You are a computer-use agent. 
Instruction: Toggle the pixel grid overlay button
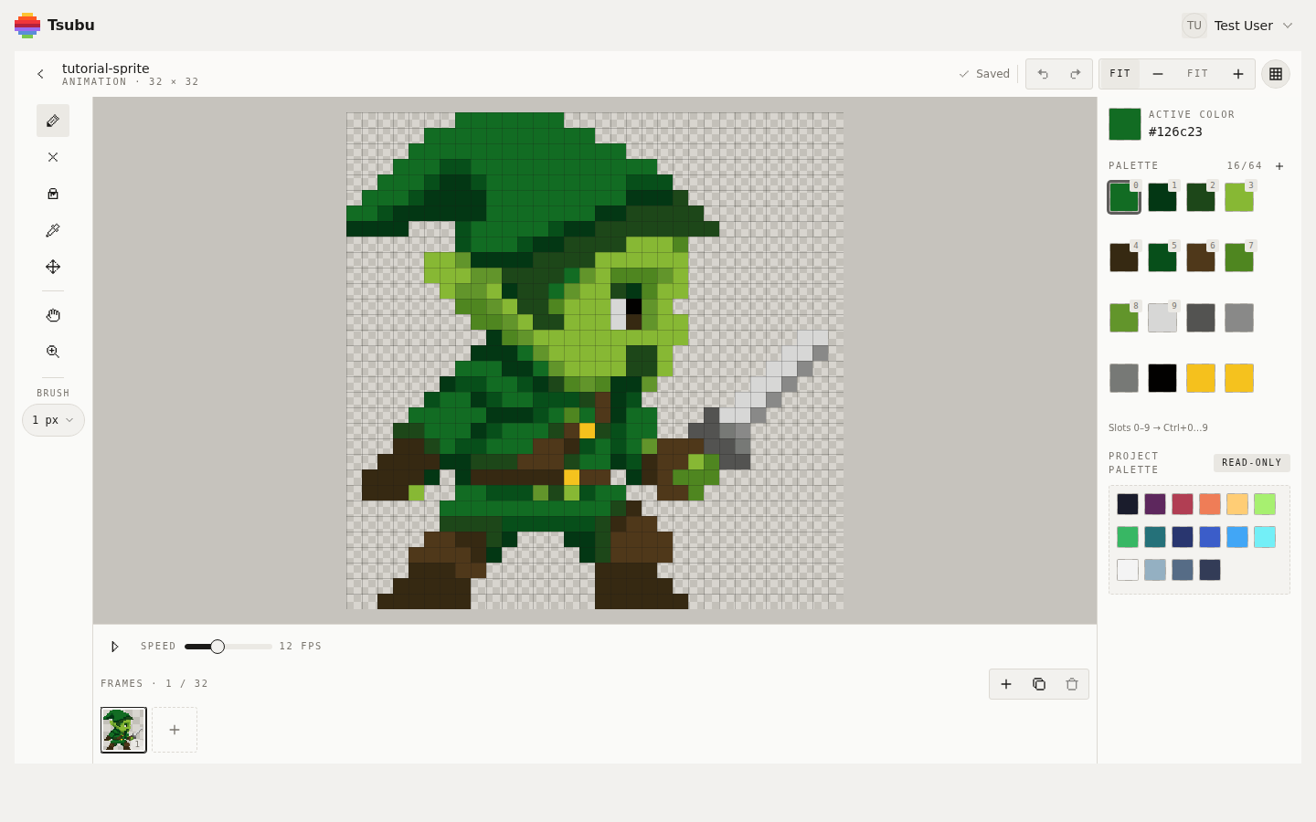coord(1276,74)
